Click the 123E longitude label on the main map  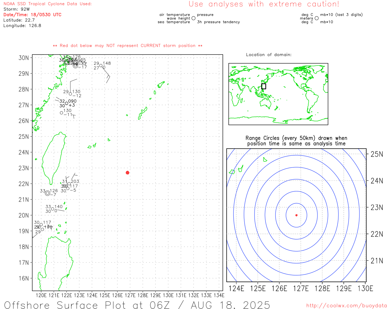coord(80,295)
